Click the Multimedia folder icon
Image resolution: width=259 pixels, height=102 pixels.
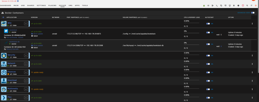click(x=4, y=89)
